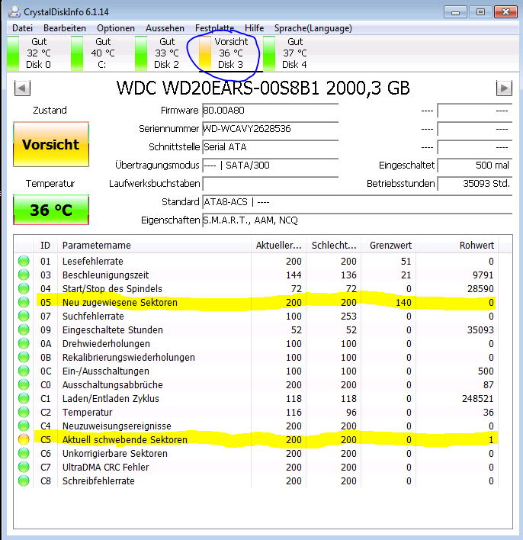This screenshot has height=540, width=523.
Task: Click Grenzwert 140 in row 05
Action: pyautogui.click(x=403, y=302)
